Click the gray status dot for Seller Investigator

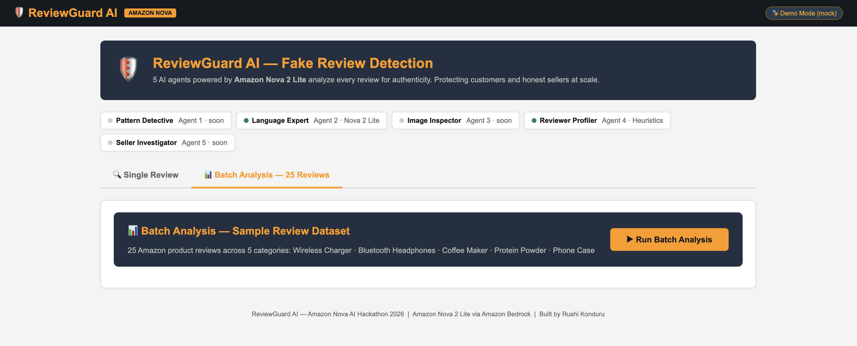[110, 143]
